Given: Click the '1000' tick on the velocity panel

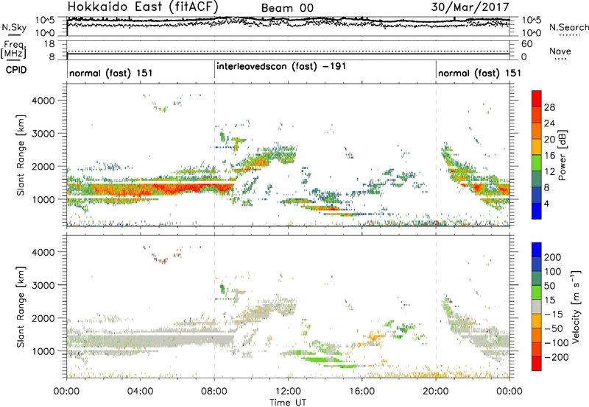Looking at the screenshot, I should [43, 351].
